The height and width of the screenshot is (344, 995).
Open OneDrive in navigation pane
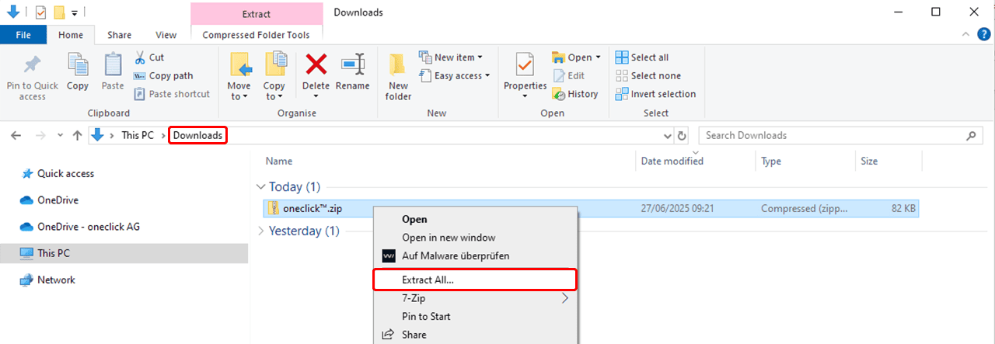[58, 200]
